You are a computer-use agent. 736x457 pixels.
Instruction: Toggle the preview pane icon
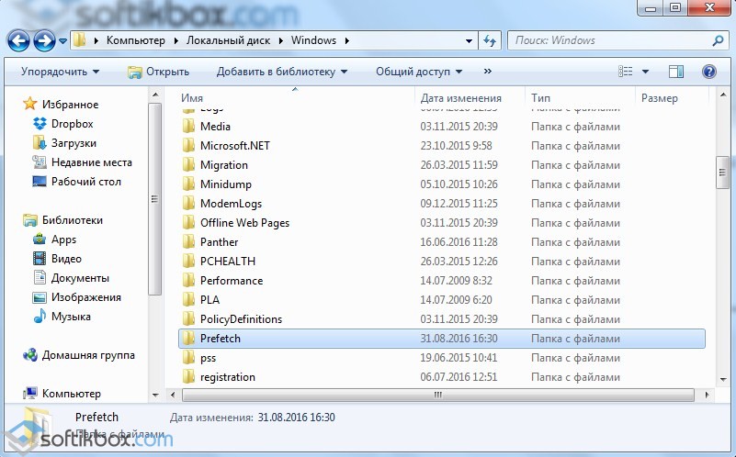[676, 72]
